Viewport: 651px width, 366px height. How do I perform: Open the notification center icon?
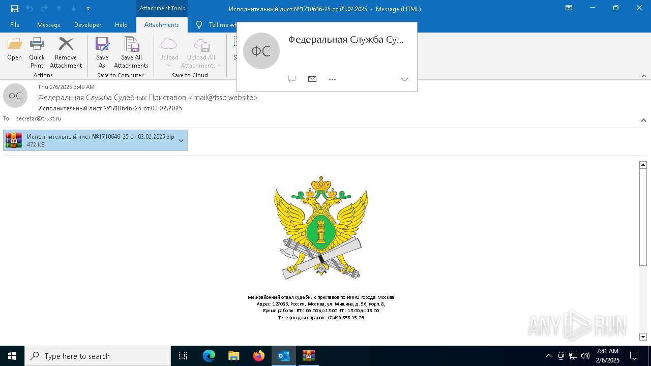pos(634,356)
